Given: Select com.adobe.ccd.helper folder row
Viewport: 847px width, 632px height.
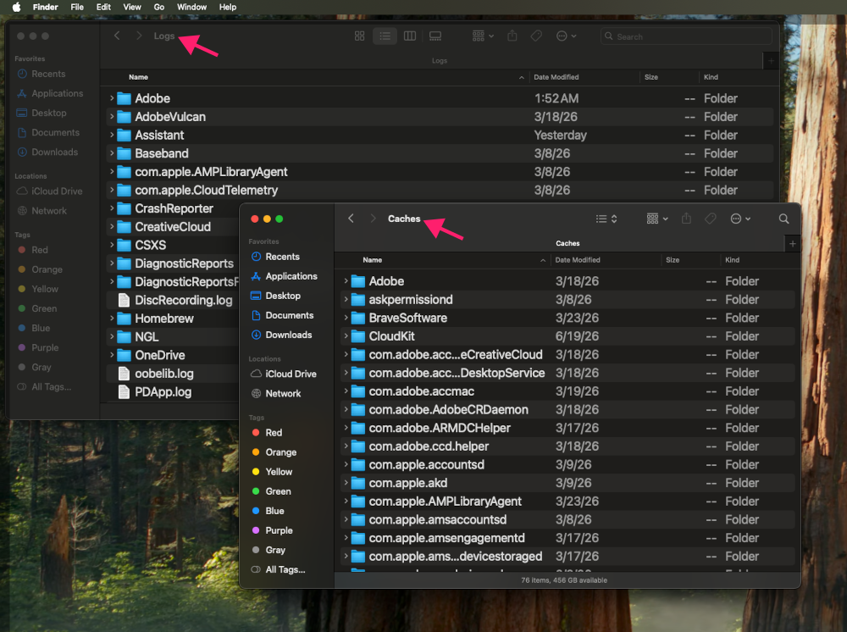Looking at the screenshot, I should pos(567,446).
